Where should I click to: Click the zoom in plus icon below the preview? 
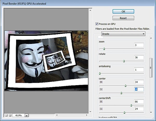pyautogui.click(x=10, y=115)
